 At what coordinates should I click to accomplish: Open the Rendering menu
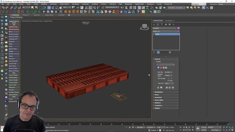click(75, 4)
